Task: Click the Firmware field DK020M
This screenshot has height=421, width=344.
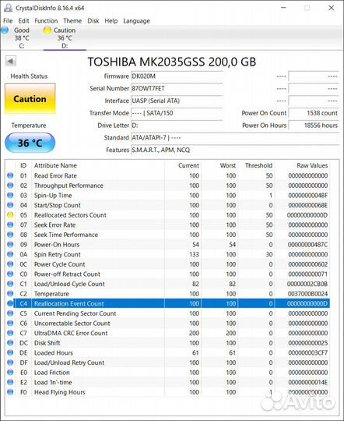Action: 177,76
